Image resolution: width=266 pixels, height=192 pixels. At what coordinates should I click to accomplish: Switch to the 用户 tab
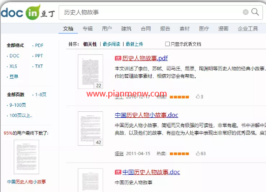tap(107, 28)
